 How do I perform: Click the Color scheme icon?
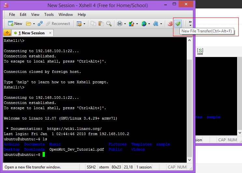[x=131, y=24]
